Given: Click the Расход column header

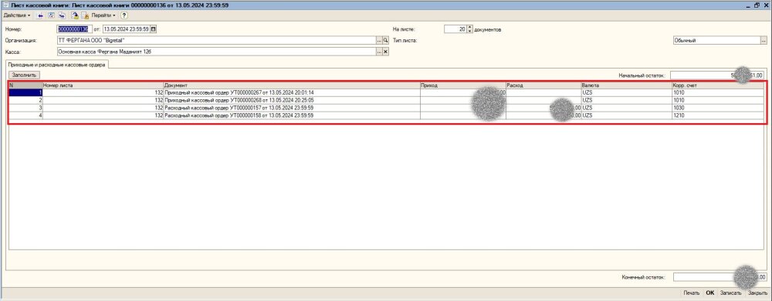Looking at the screenshot, I should coord(543,85).
